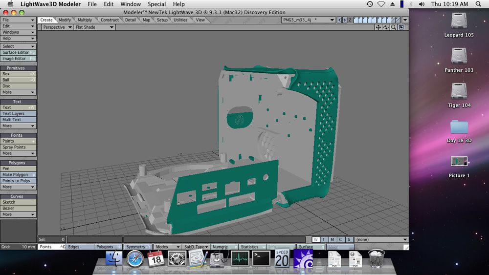Select the Box primitive tool

[18, 74]
